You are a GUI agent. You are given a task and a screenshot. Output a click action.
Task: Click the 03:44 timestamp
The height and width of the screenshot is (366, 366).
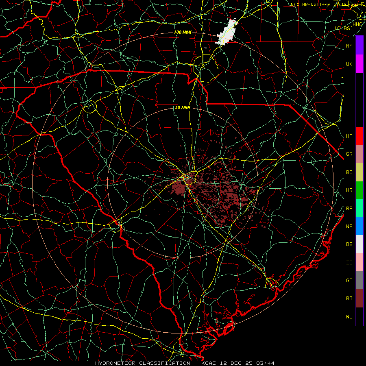[x=265, y=363]
